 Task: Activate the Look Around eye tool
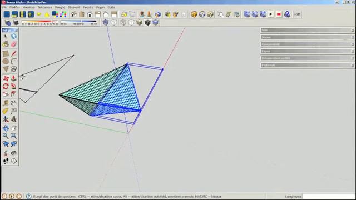pos(13,153)
